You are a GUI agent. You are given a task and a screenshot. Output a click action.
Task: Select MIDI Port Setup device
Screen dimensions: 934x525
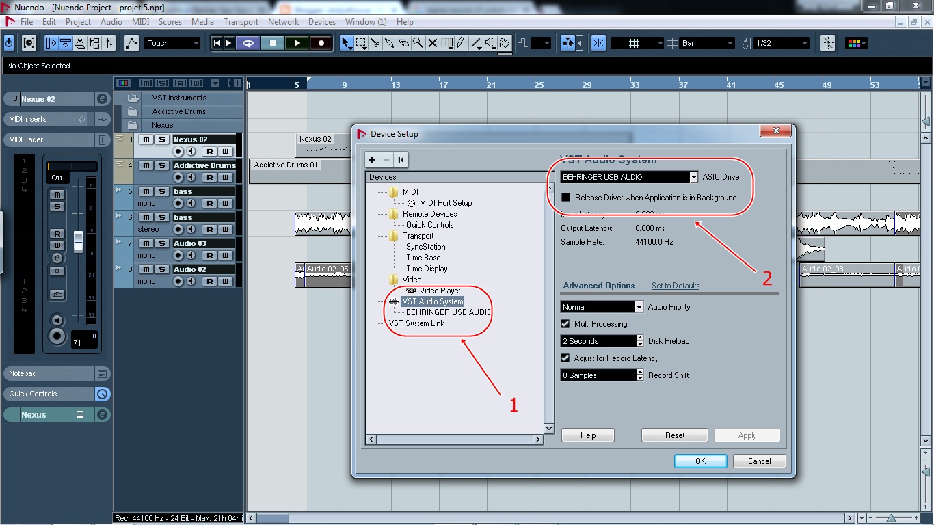446,203
